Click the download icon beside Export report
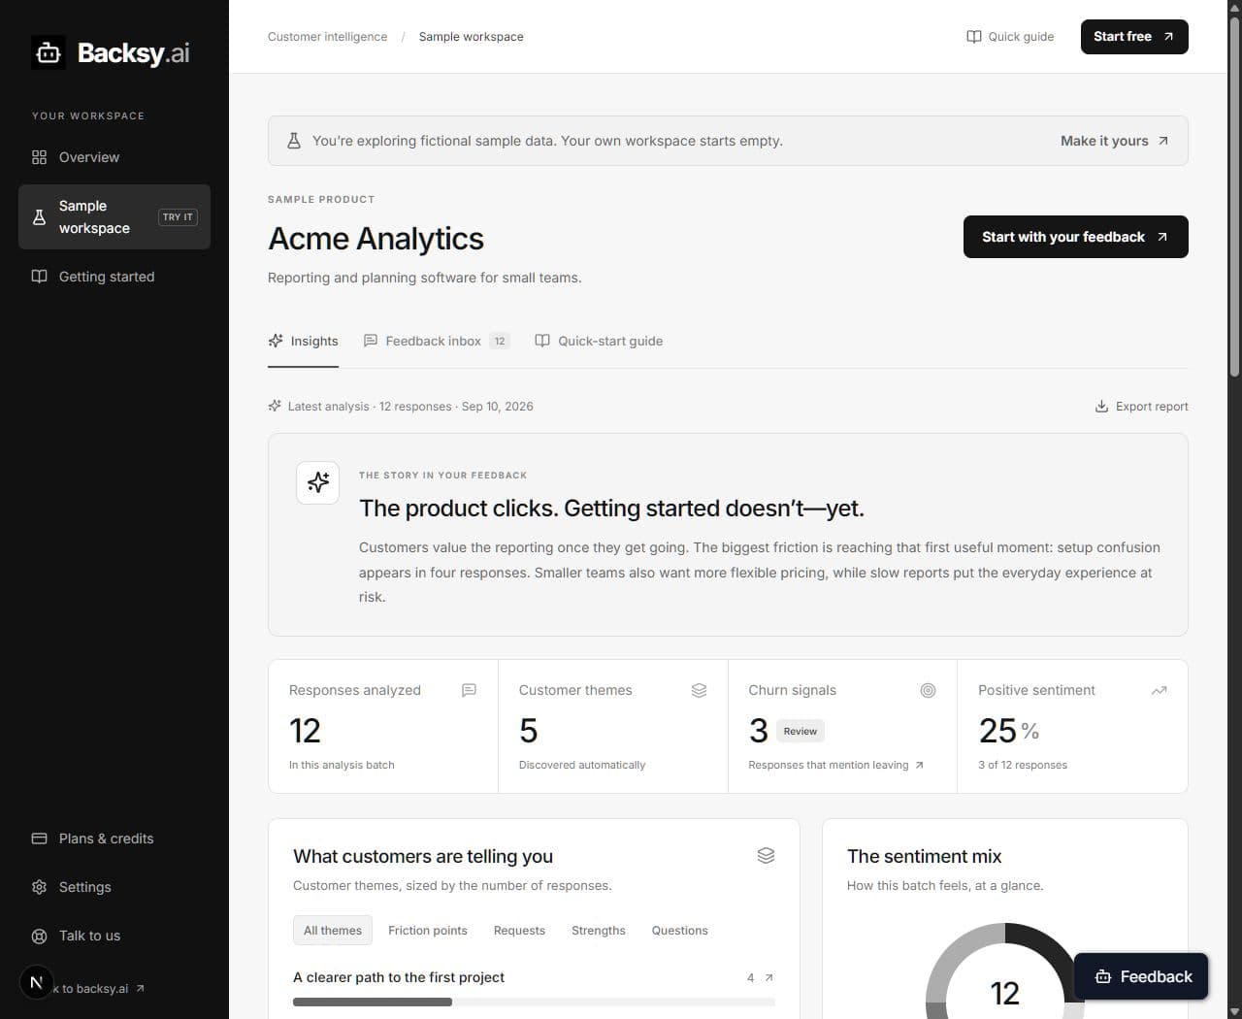The image size is (1242, 1019). click(x=1101, y=407)
